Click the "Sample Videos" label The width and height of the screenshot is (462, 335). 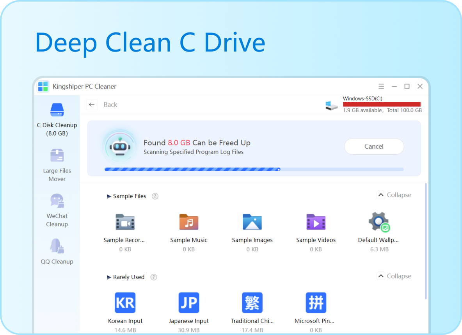coord(316,240)
